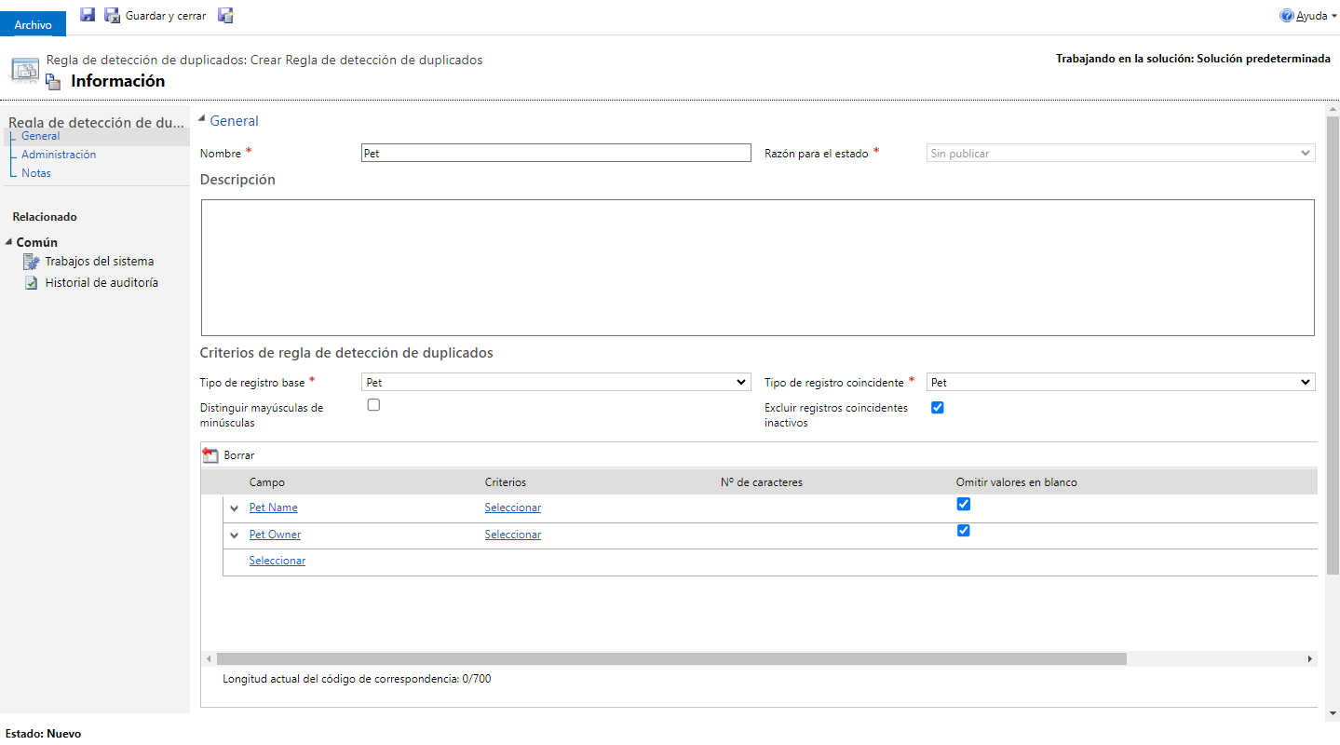Click the page vertical scrollbar down arrow
This screenshot has width=1340, height=745.
pyautogui.click(x=1333, y=713)
